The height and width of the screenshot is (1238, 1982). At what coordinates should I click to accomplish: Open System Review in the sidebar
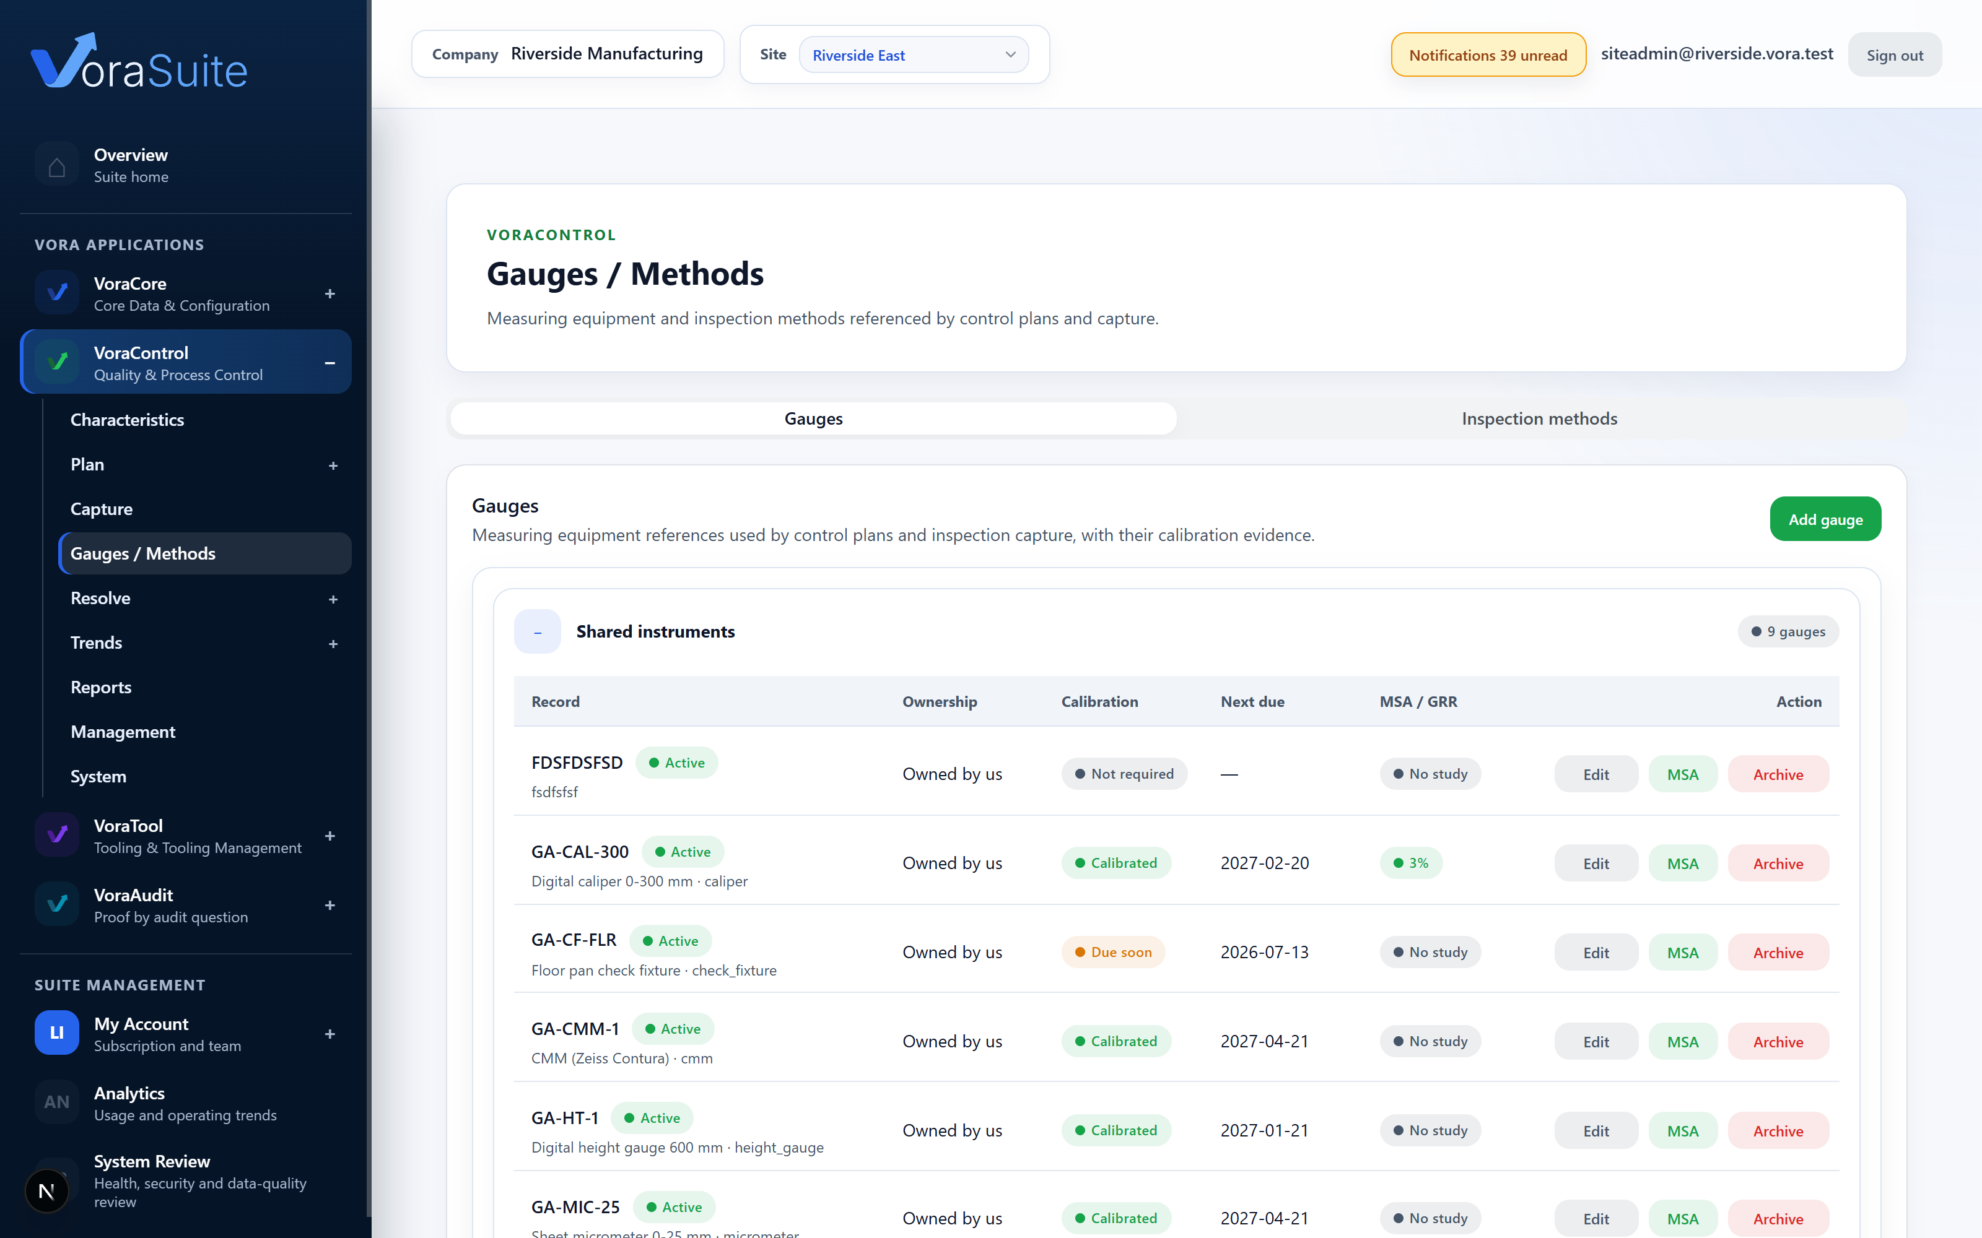186,1180
